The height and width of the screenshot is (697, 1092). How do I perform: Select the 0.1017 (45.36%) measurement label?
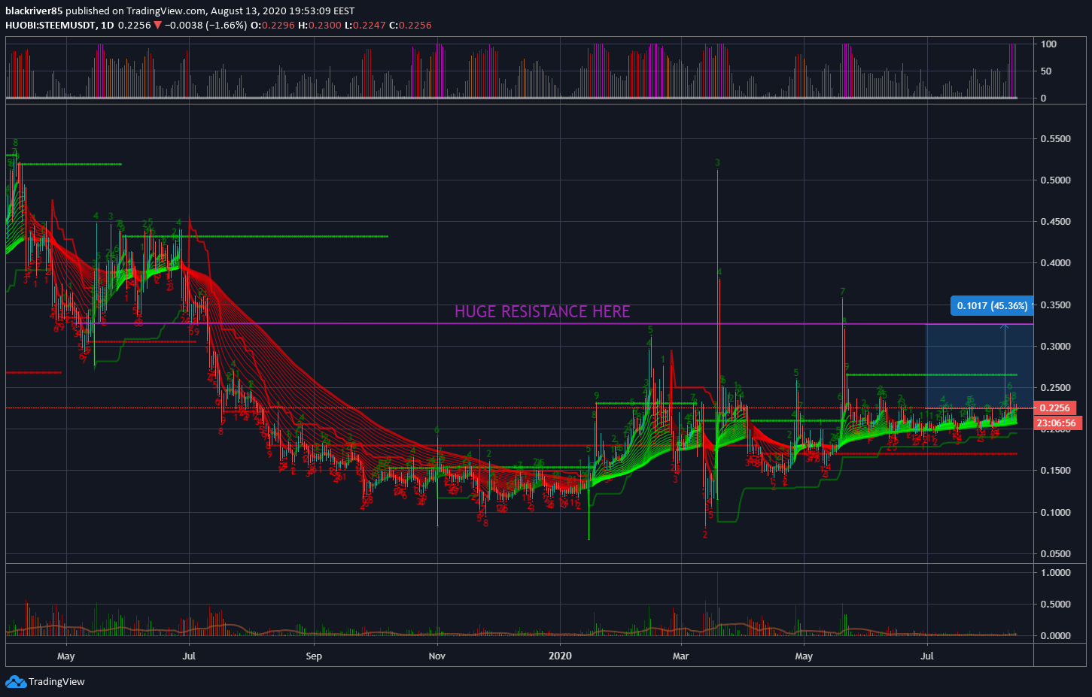992,306
